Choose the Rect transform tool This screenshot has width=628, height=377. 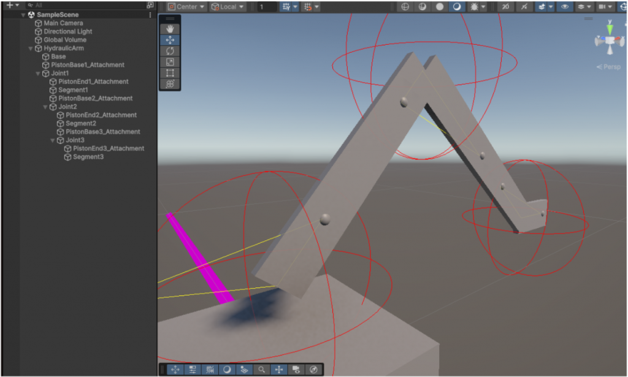click(x=170, y=72)
